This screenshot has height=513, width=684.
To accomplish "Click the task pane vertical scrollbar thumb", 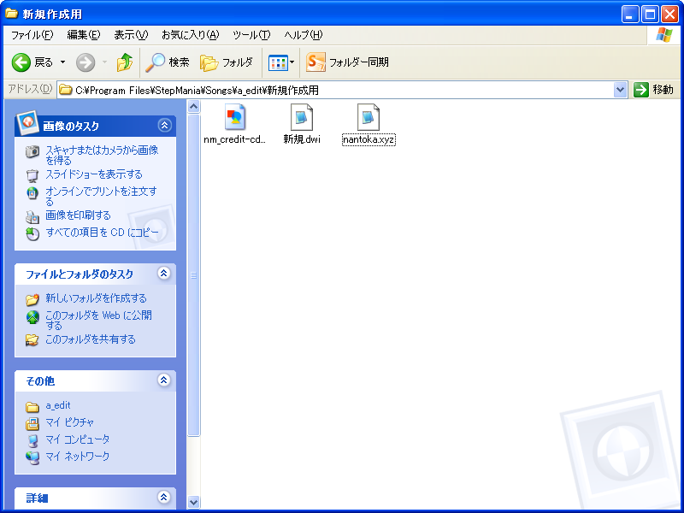I will pyautogui.click(x=194, y=275).
